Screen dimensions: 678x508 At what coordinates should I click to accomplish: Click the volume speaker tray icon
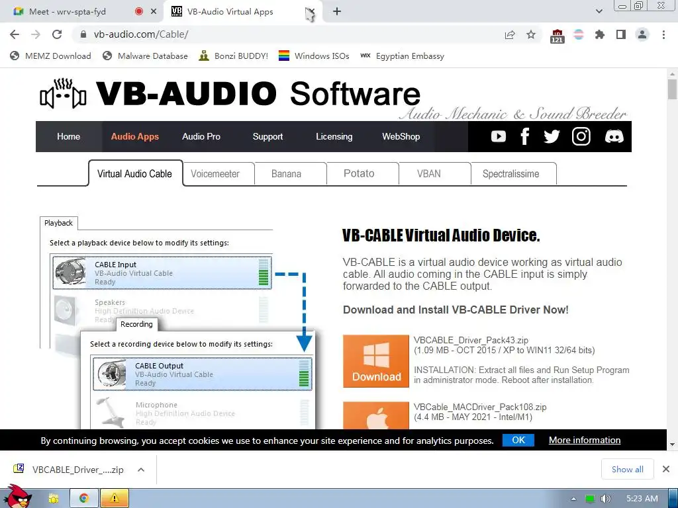[x=605, y=499]
